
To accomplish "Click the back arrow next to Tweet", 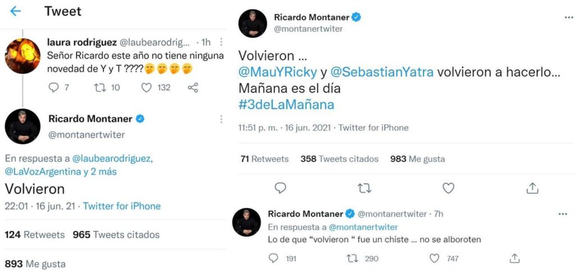I will click(x=15, y=11).
